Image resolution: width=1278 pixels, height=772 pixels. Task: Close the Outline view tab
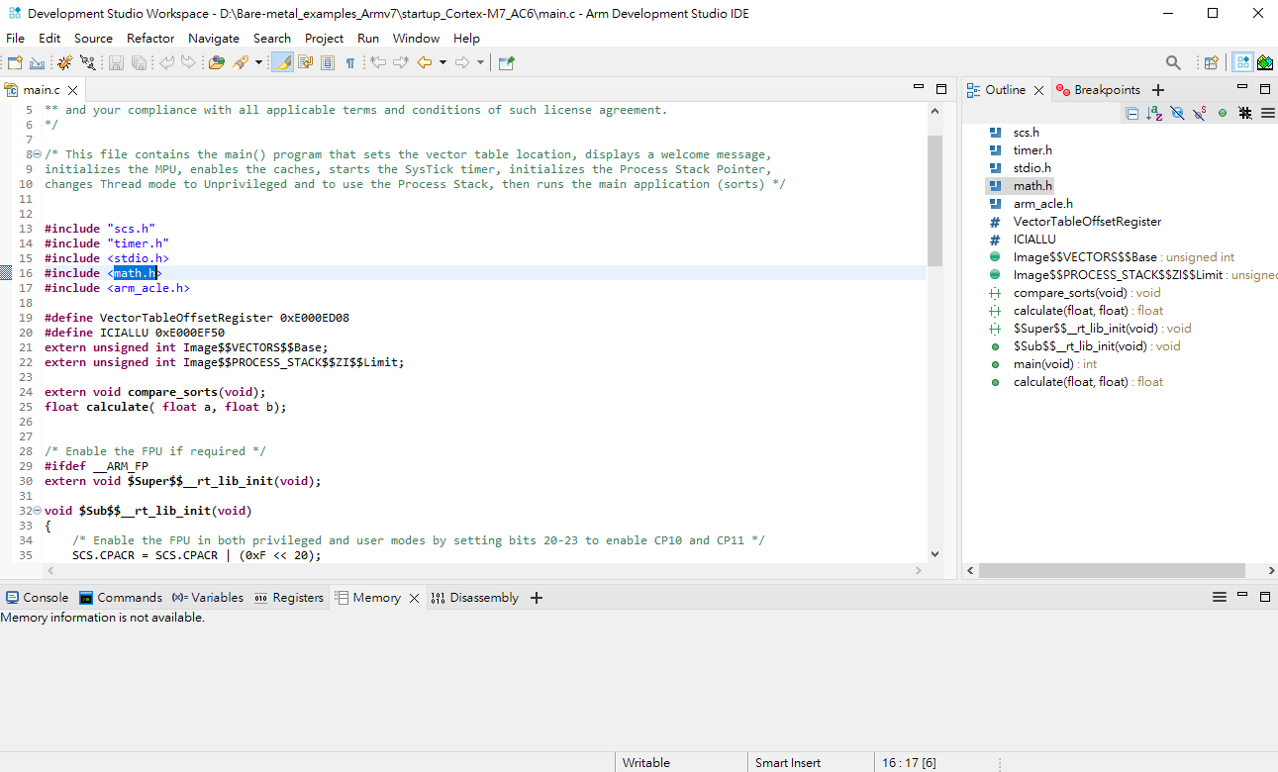(1038, 90)
